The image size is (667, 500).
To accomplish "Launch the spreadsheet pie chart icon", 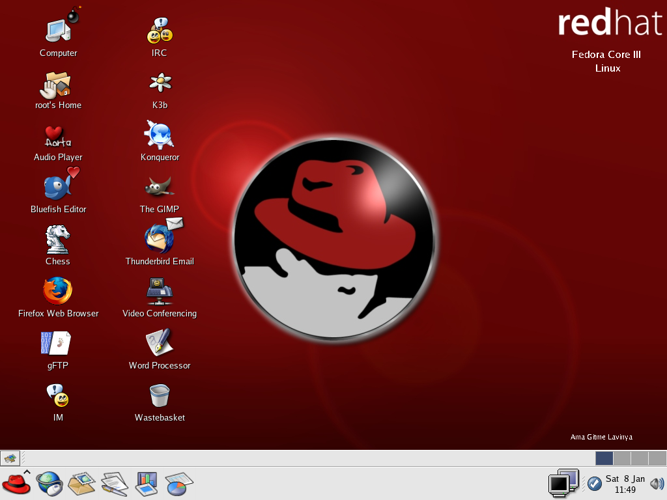I will [x=179, y=484].
